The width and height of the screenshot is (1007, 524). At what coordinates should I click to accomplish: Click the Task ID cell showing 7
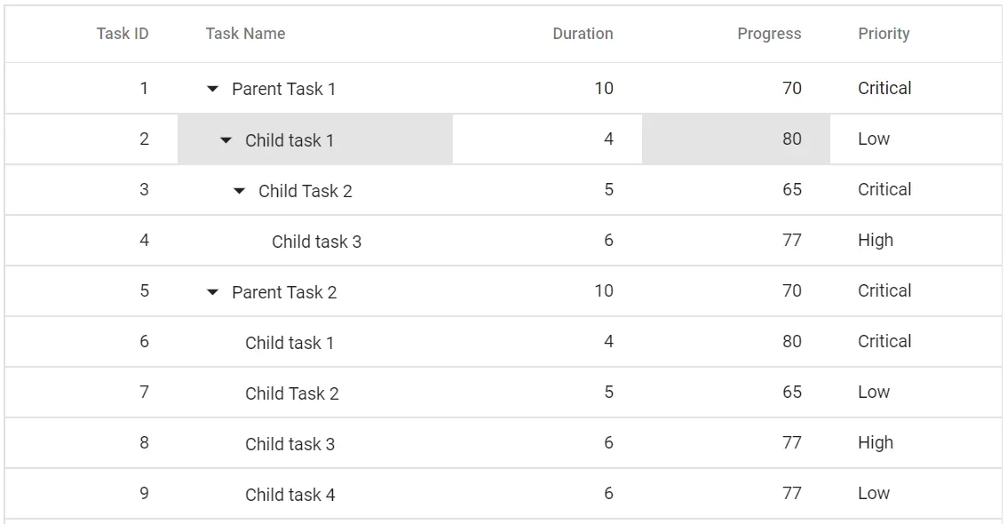[x=143, y=393]
